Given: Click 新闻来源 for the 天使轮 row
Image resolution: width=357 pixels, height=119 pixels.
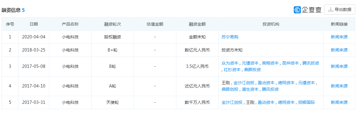Looking at the screenshot, I should tap(339, 102).
